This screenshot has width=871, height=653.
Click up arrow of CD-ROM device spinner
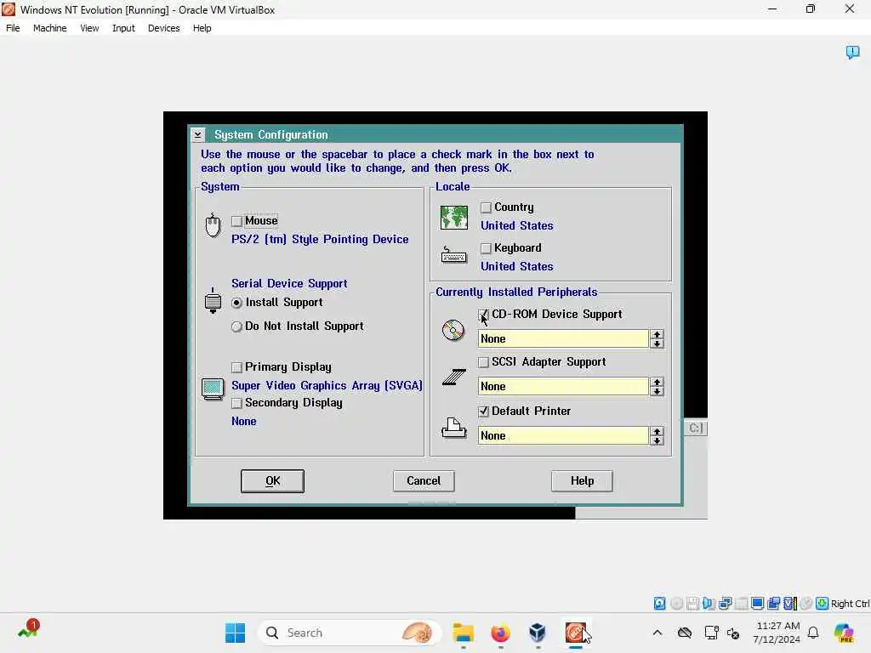(x=658, y=334)
